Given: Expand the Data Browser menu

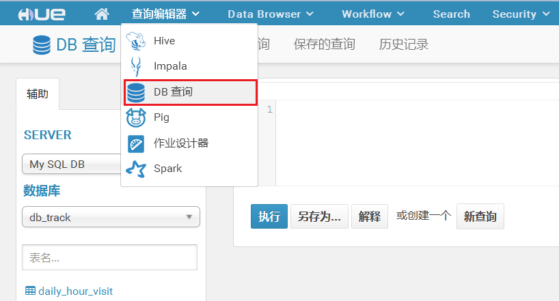Looking at the screenshot, I should [271, 14].
